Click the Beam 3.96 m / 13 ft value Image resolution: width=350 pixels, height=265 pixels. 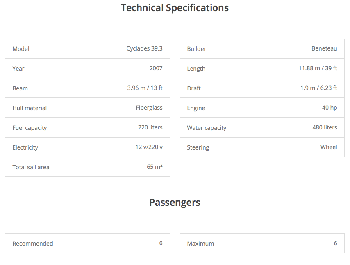[145, 88]
